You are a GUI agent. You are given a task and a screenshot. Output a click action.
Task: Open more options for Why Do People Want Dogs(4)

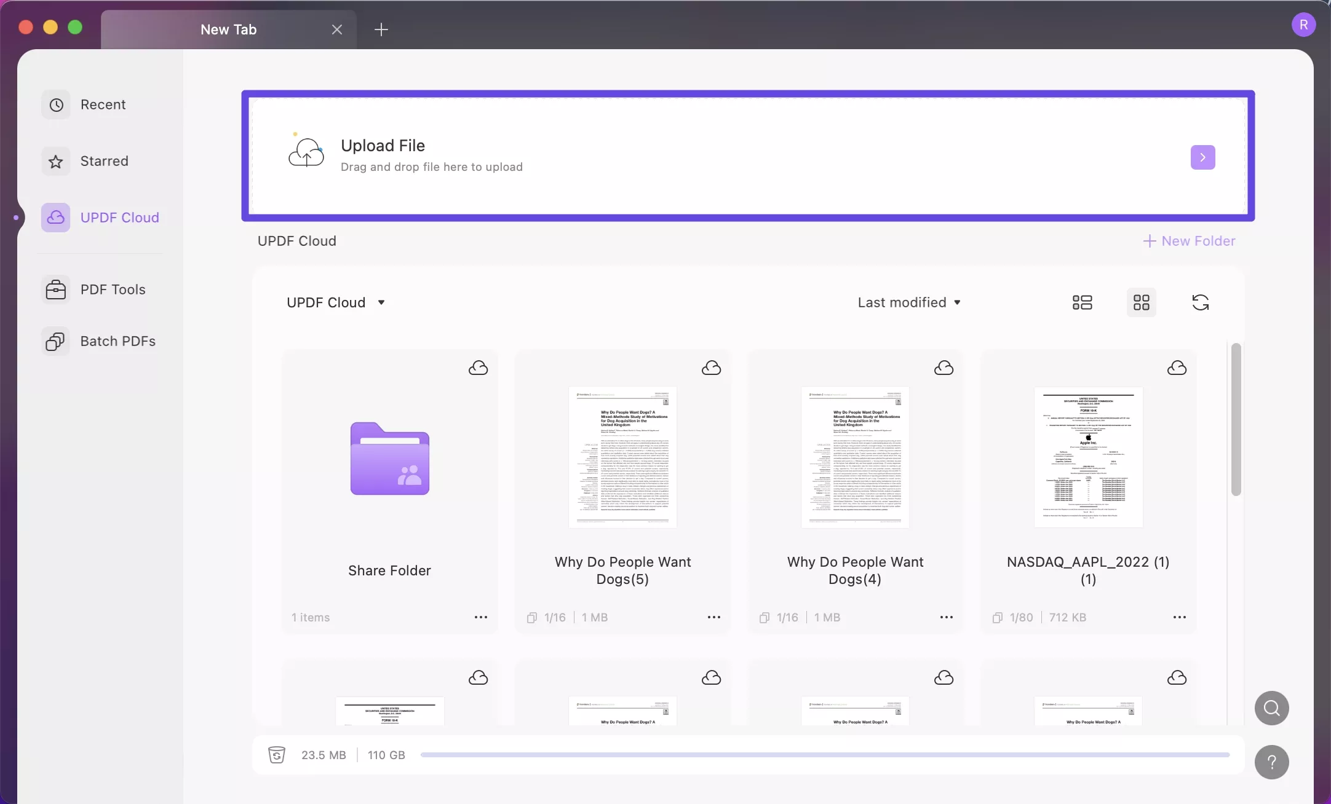(947, 617)
